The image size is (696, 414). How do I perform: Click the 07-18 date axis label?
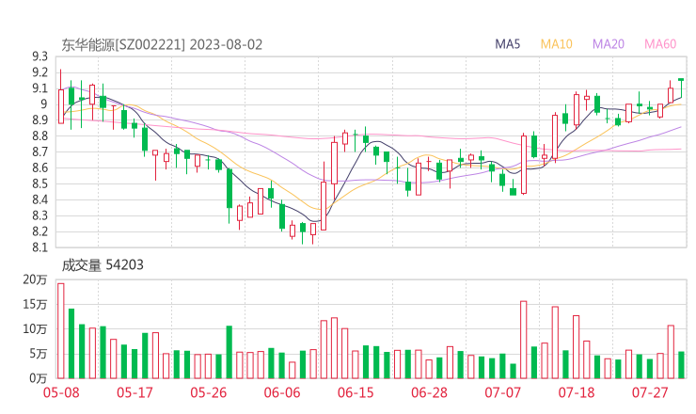click(x=577, y=392)
